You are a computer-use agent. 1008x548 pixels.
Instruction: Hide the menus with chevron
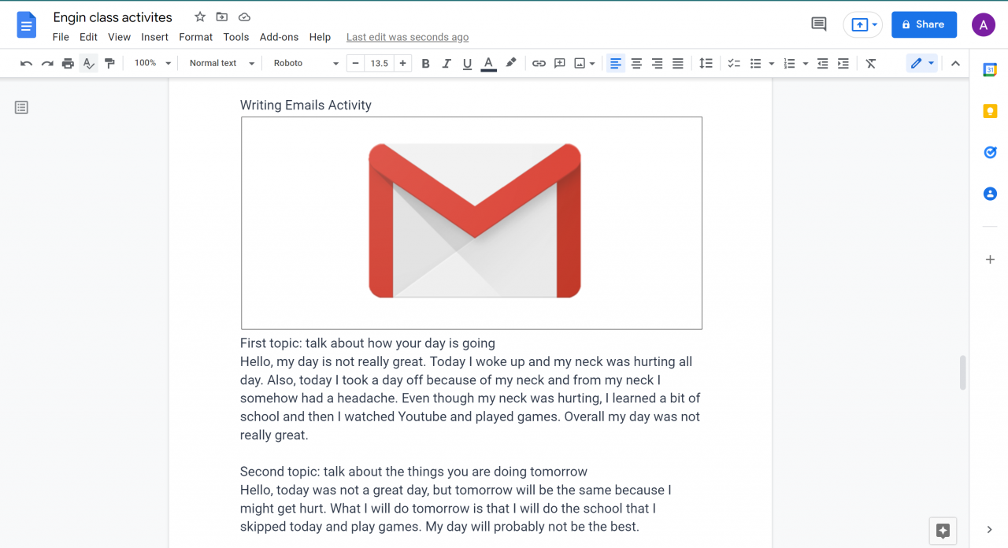point(955,63)
